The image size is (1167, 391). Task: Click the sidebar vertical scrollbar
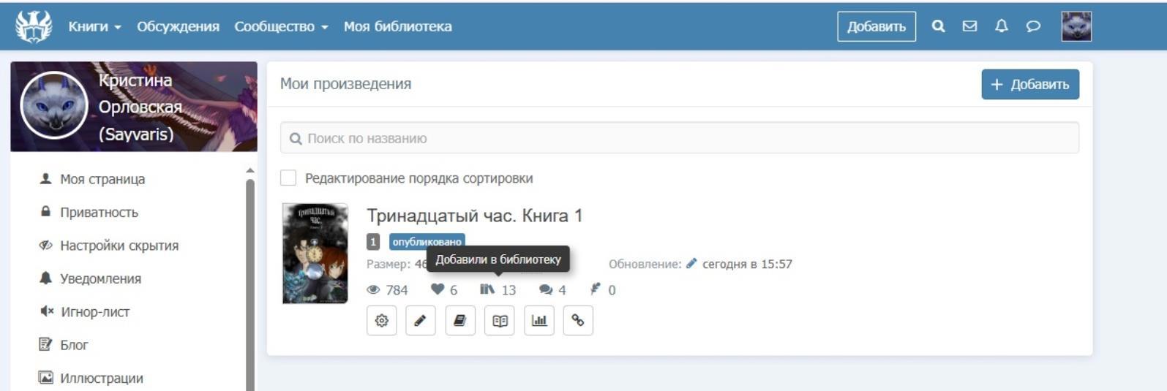click(x=250, y=285)
